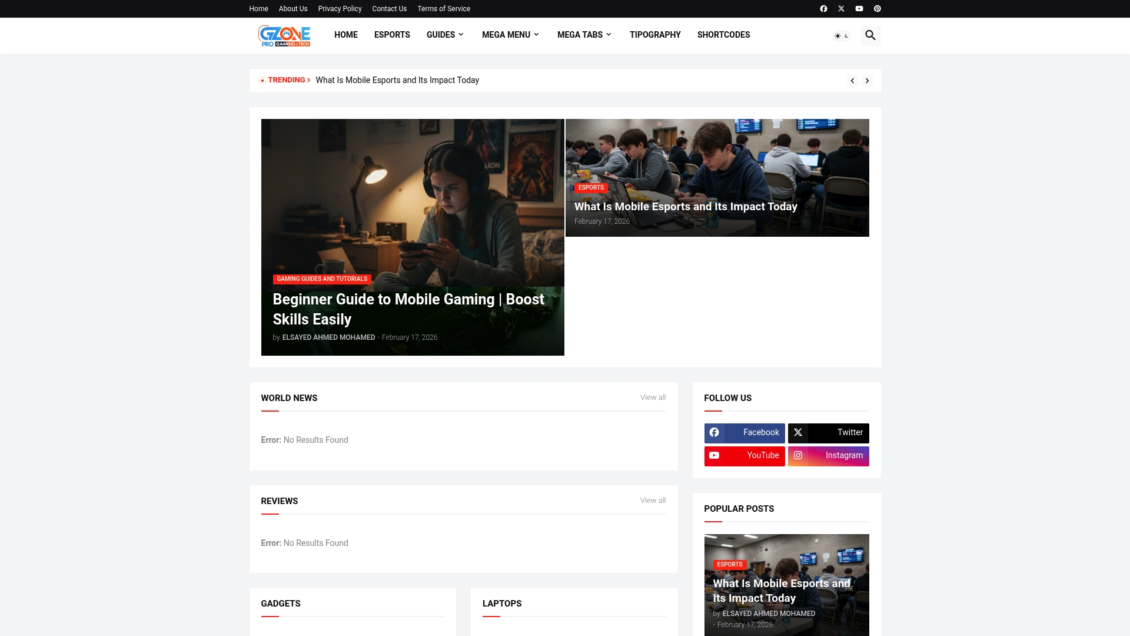Show next trending headline arrow
The height and width of the screenshot is (636, 1130).
coord(867,81)
